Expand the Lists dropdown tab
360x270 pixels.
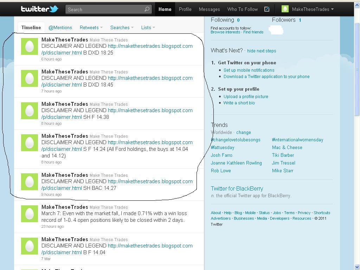pyautogui.click(x=148, y=27)
